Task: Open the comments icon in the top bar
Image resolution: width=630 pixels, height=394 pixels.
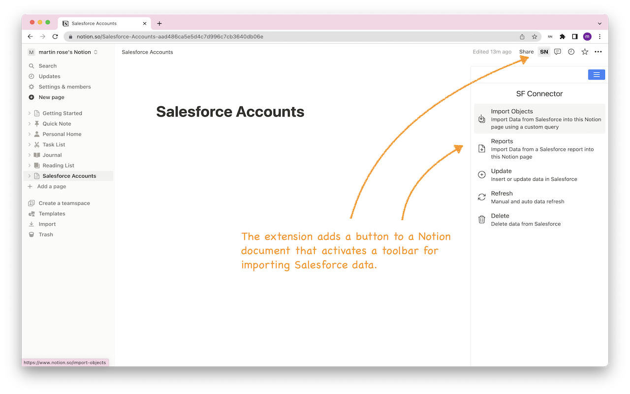Action: coord(557,52)
